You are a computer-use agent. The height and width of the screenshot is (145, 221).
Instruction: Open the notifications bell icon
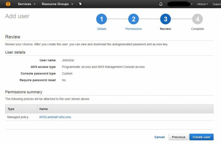(161, 4)
